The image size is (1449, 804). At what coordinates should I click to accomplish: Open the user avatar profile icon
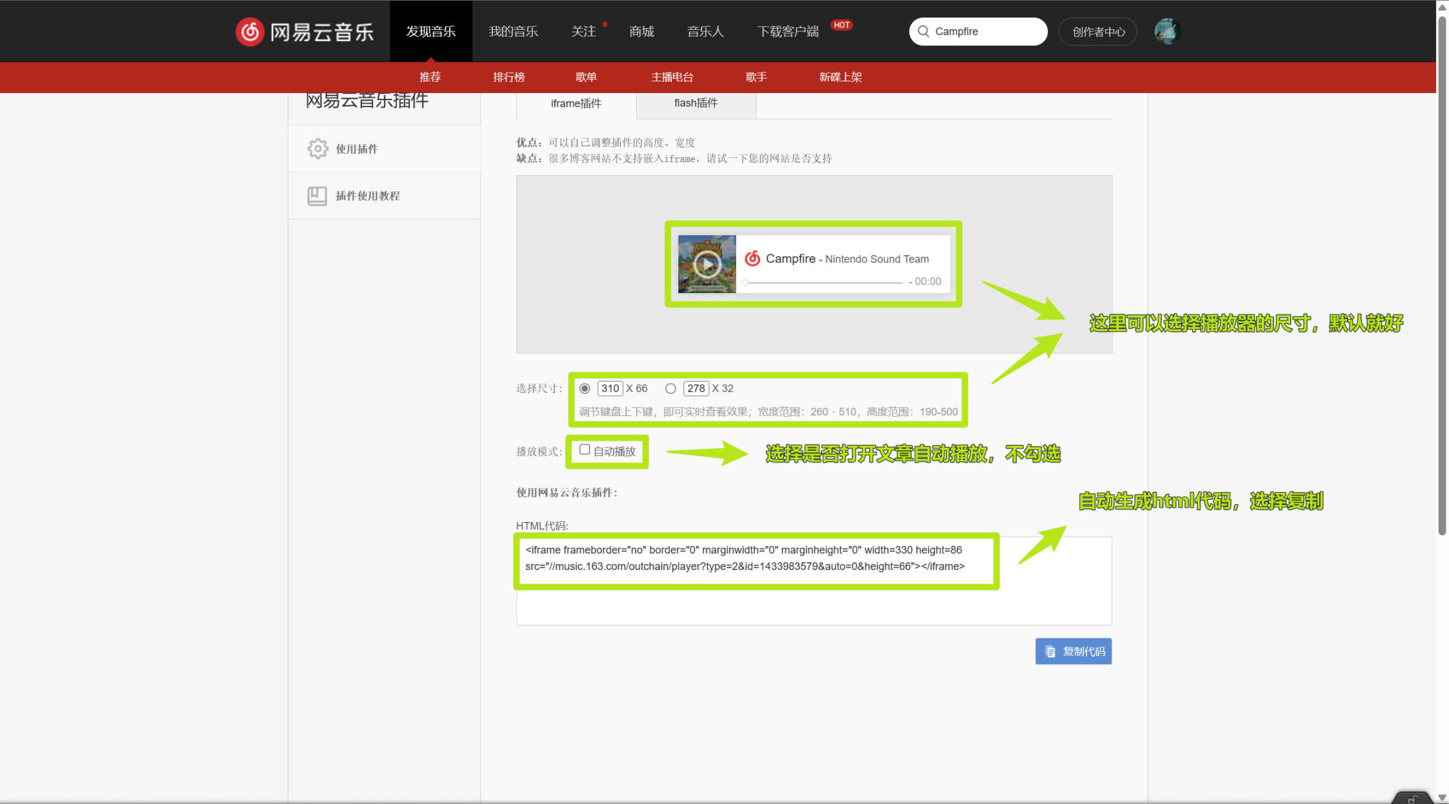point(1166,31)
